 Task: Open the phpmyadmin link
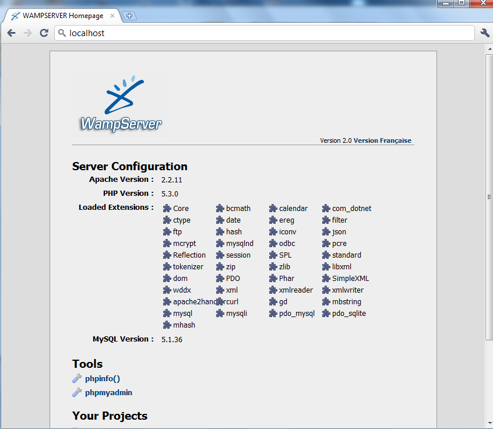[x=108, y=392]
